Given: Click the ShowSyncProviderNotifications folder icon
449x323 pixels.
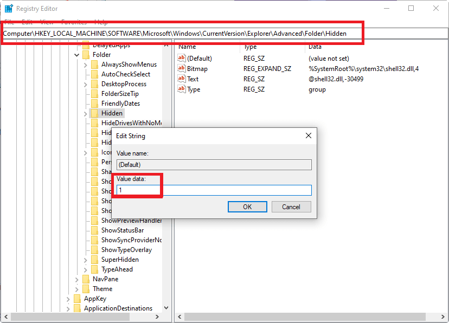Looking at the screenshot, I should [94, 240].
